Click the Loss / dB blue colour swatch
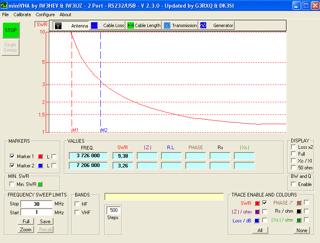Viewport: 320px width, 243px height. point(257,220)
